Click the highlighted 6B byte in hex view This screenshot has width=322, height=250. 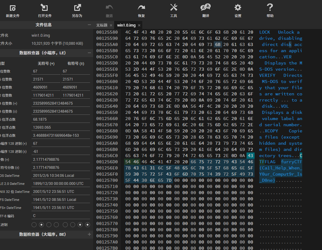[x=217, y=44]
